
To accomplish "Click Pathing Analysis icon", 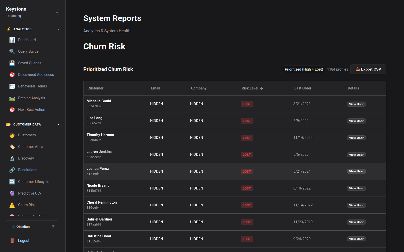I will (x=12, y=98).
